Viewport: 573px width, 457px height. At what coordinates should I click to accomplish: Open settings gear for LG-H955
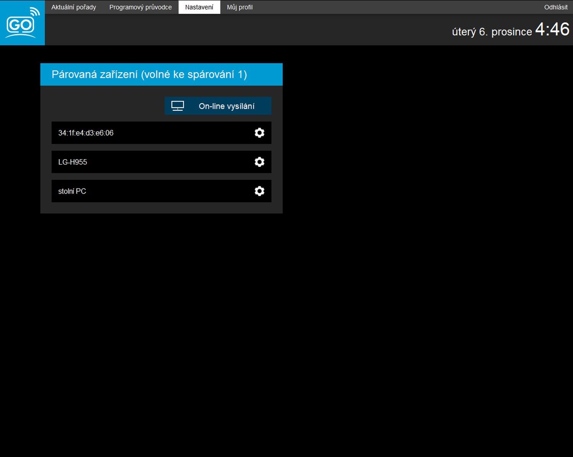pos(259,162)
